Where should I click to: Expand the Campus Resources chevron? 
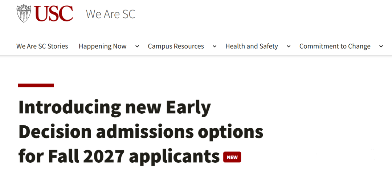[215, 46]
